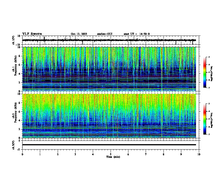Click inside the ch.2 spectrogram panel
224x173 pixels.
(x=109, y=116)
